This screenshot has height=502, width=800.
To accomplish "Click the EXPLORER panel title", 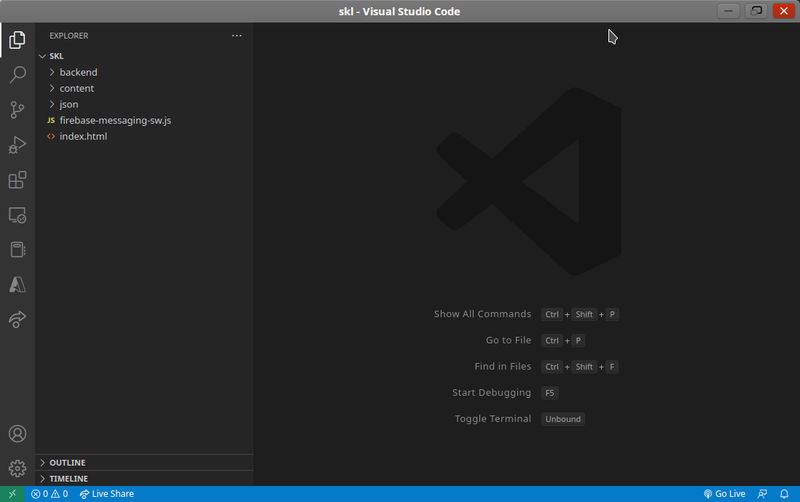I will pos(69,36).
